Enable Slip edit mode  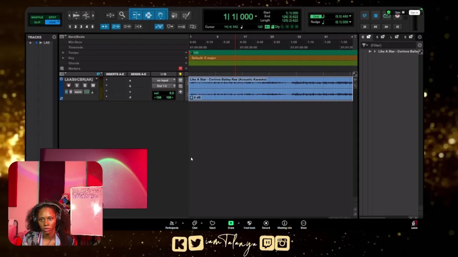pyautogui.click(x=37, y=22)
